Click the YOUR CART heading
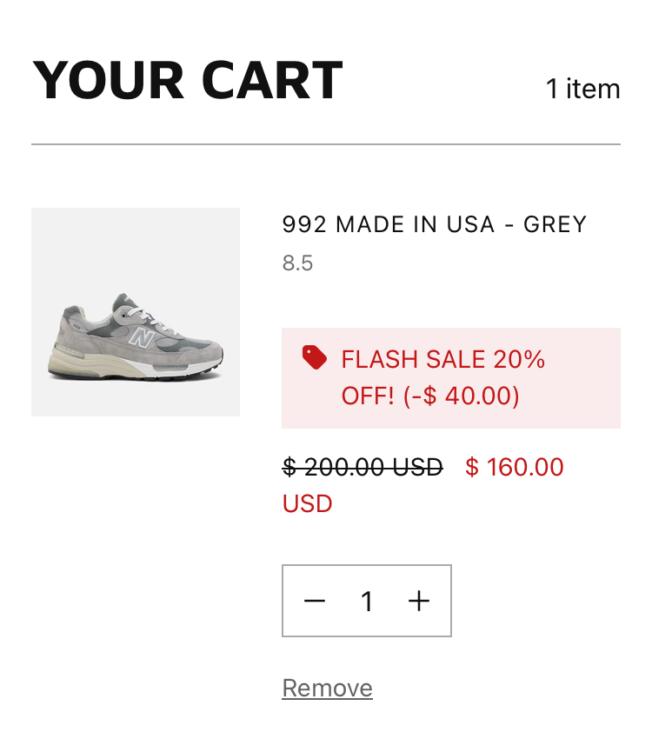 point(188,81)
